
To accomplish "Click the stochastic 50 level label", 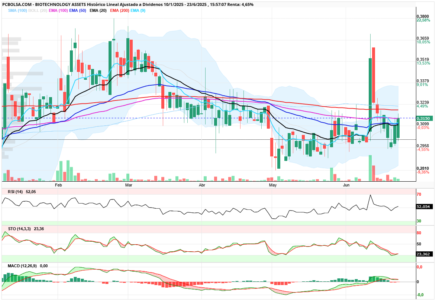I will (x=419, y=244).
